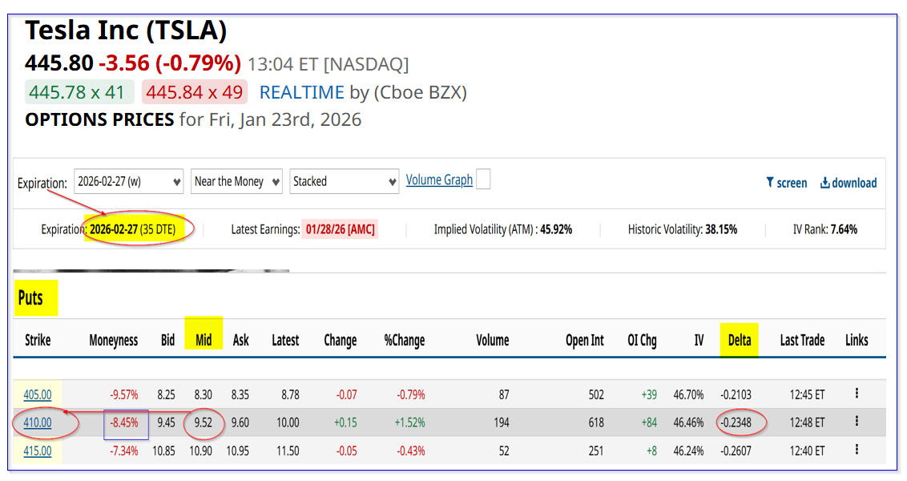
Task: Click the screen filter icon
Action: click(770, 183)
